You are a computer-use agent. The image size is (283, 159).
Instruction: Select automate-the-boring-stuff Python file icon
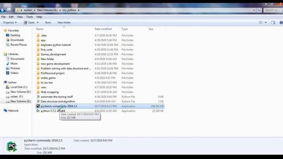(38, 97)
